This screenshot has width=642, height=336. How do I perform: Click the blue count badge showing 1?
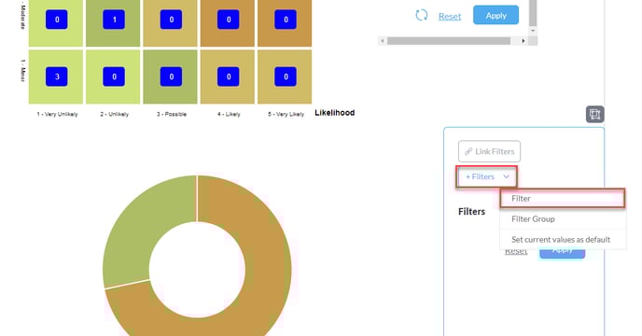(x=114, y=20)
